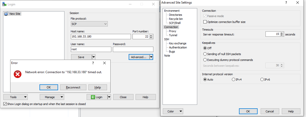
Task: Enable Optimize connection buffer size checkbox
Action: 205,22
